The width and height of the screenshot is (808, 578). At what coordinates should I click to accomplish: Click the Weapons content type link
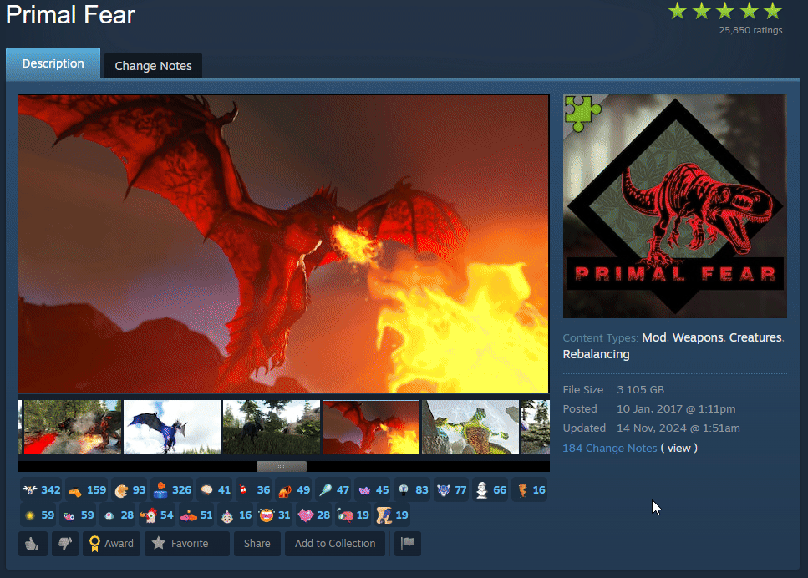pyautogui.click(x=698, y=337)
